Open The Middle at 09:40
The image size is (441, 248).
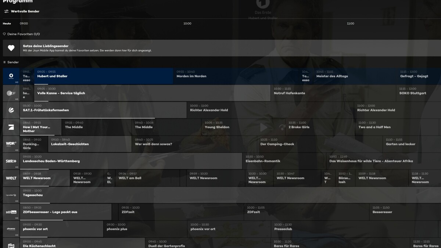pos(166,127)
